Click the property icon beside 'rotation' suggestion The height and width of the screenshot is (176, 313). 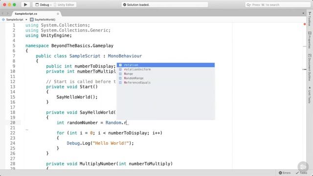pyautogui.click(x=120, y=65)
